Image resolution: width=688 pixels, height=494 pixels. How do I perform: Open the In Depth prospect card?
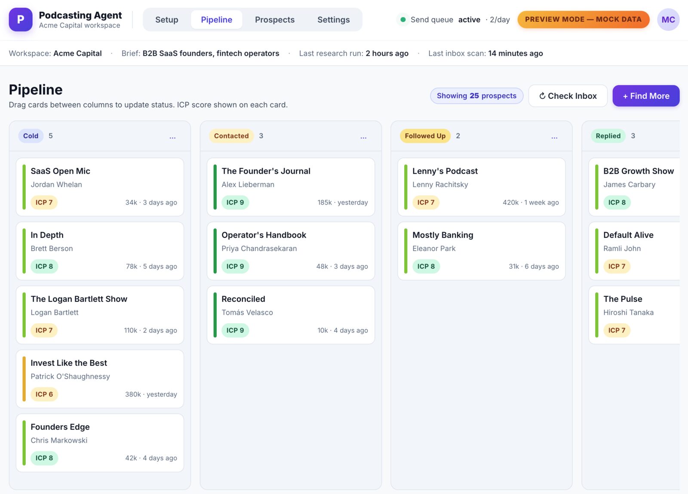pos(100,251)
